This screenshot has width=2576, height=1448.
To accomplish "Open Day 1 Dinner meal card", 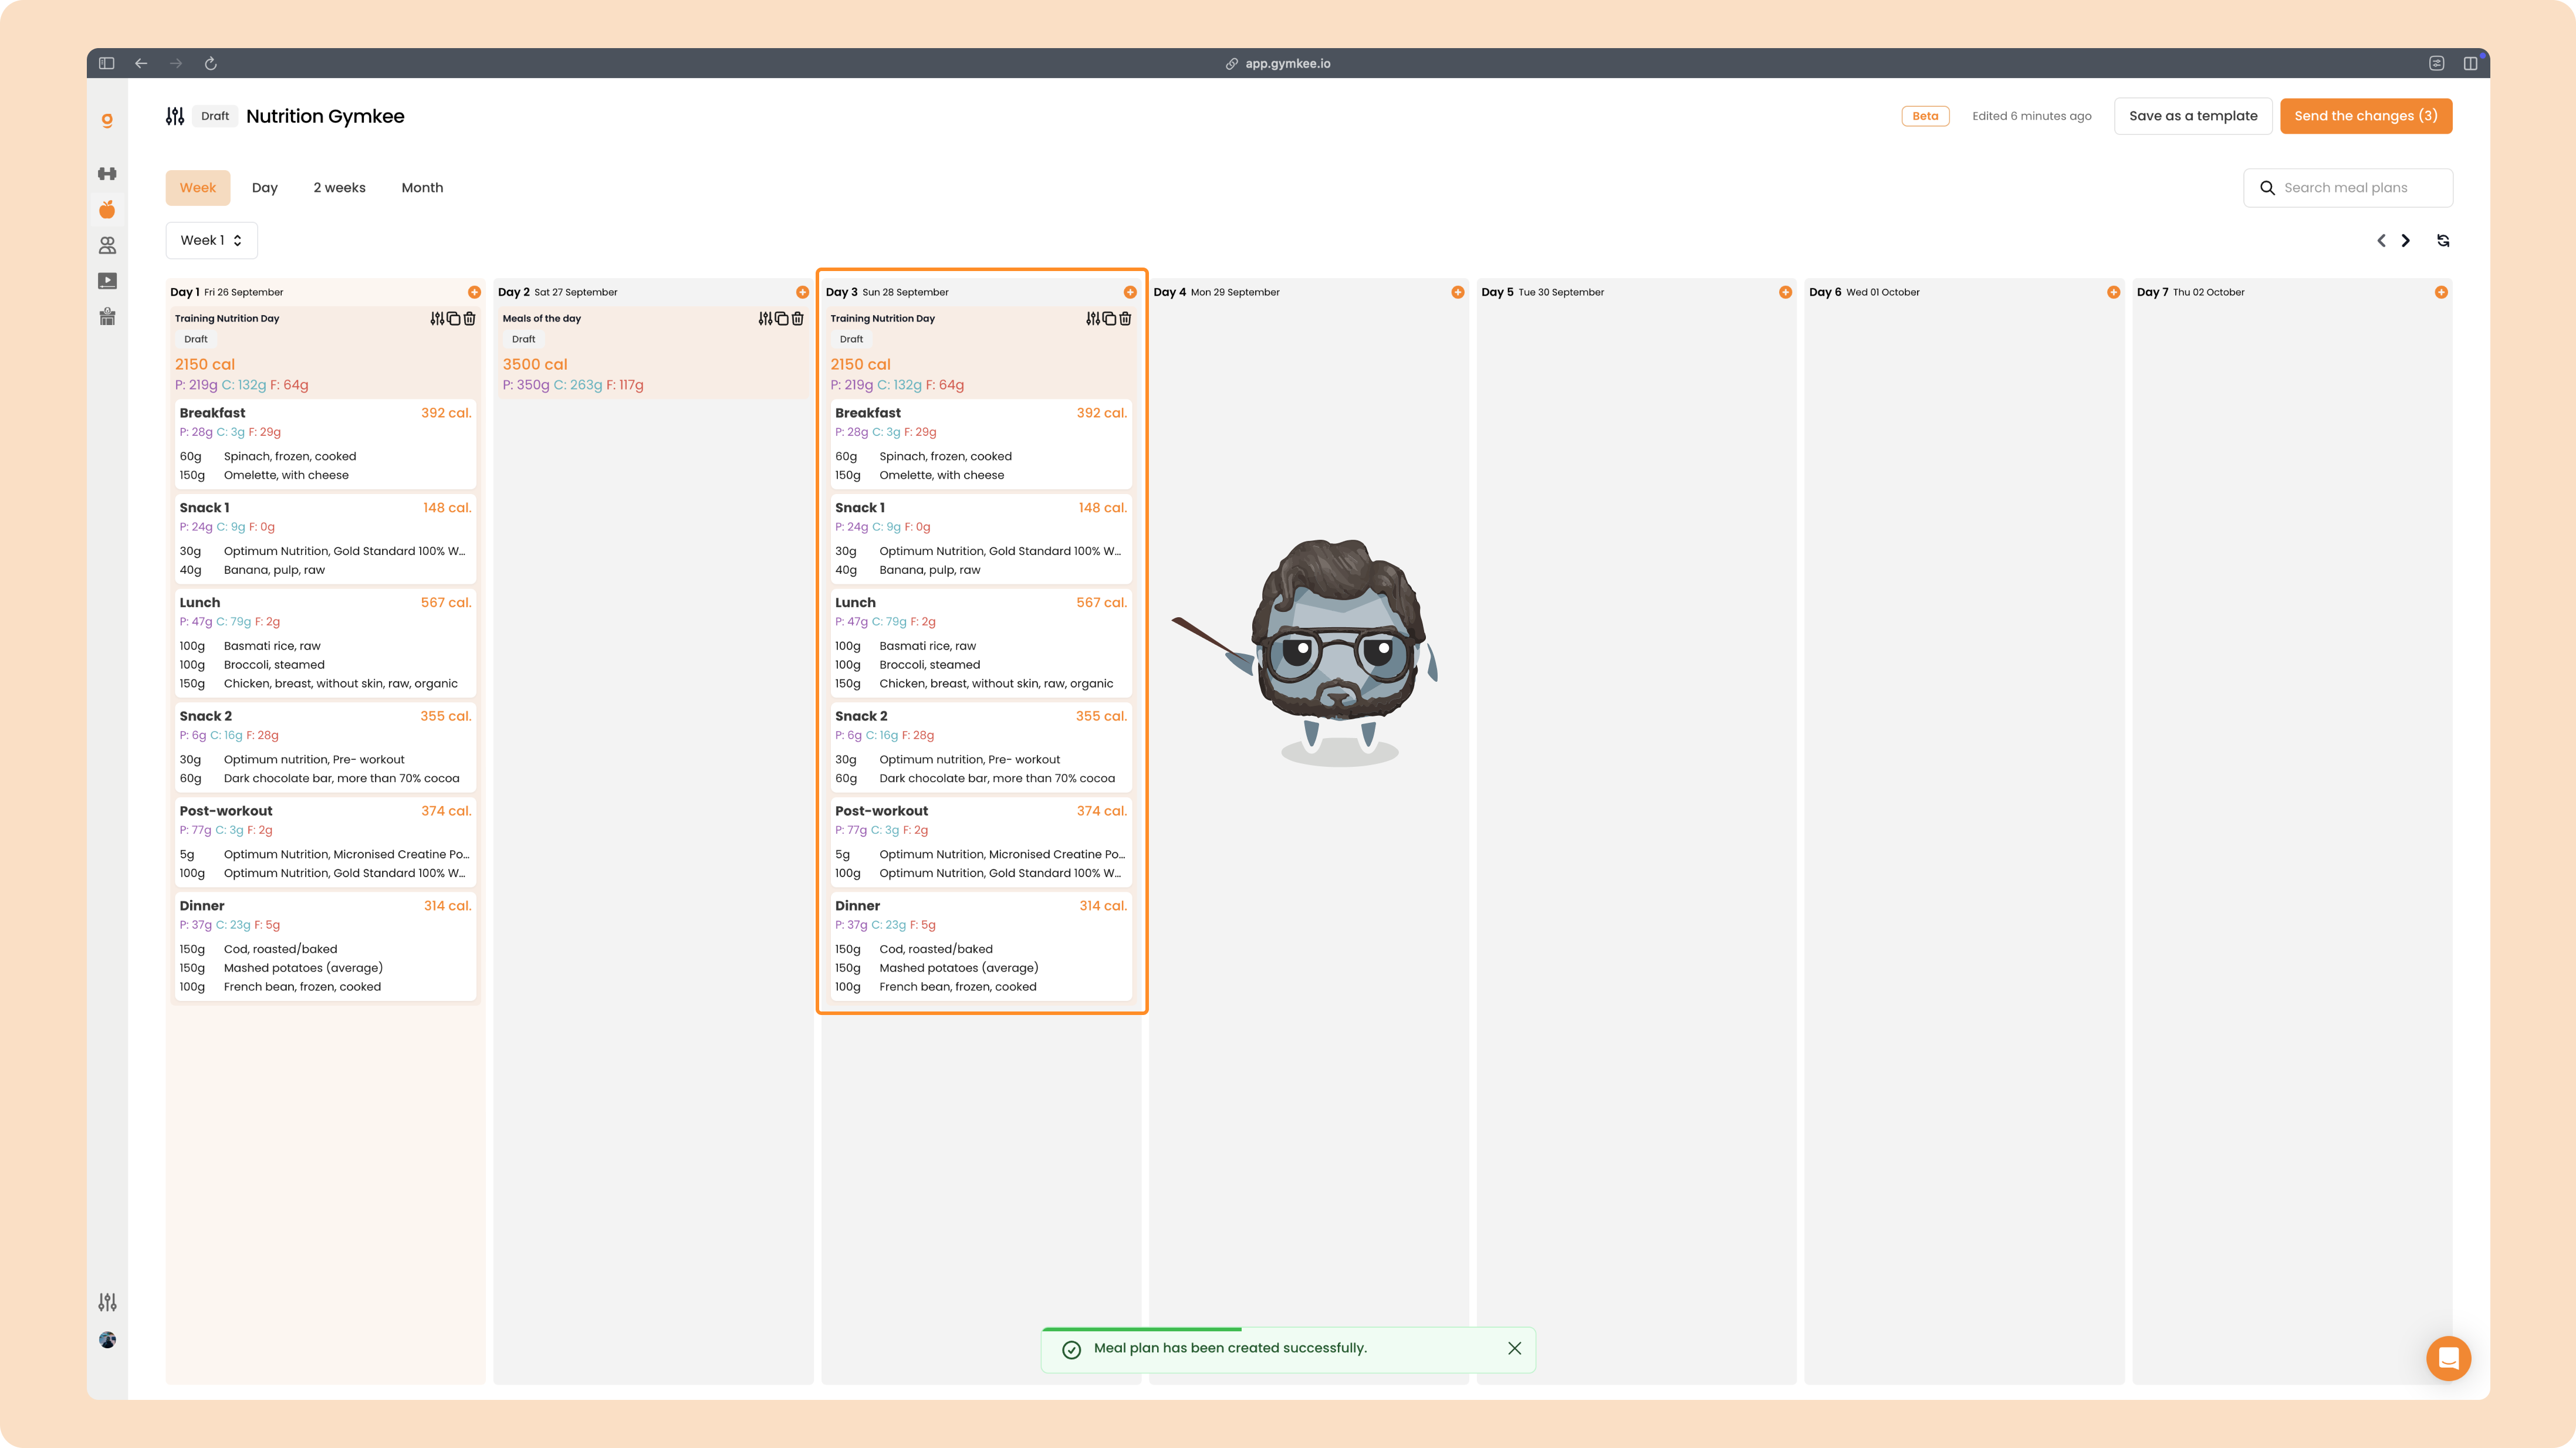I will tap(325, 946).
